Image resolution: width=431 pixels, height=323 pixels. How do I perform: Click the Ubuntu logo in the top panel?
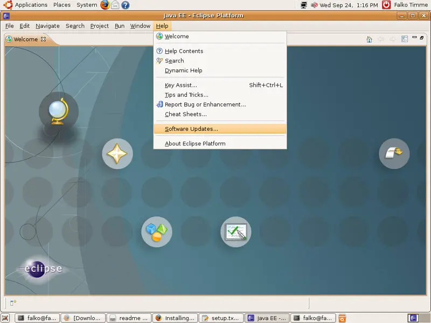click(x=8, y=5)
